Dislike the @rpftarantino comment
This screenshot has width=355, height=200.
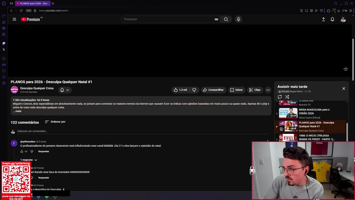[x=32, y=151]
